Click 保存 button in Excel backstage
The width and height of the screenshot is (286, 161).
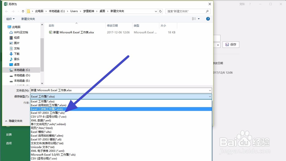231,45
